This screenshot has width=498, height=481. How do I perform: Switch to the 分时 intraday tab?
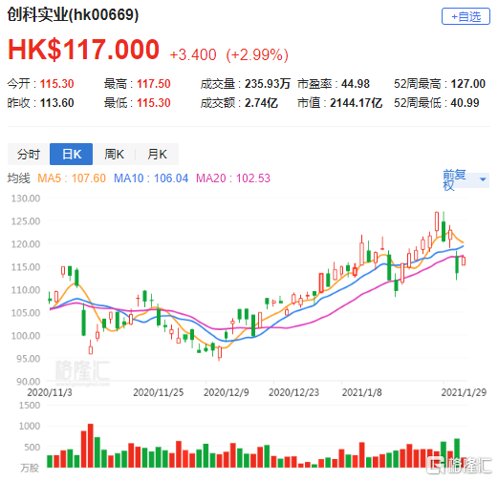[29, 155]
